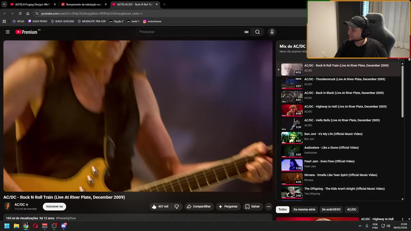Dislike the video with thumbs-down
Image resolution: width=411 pixels, height=231 pixels.
point(177,207)
